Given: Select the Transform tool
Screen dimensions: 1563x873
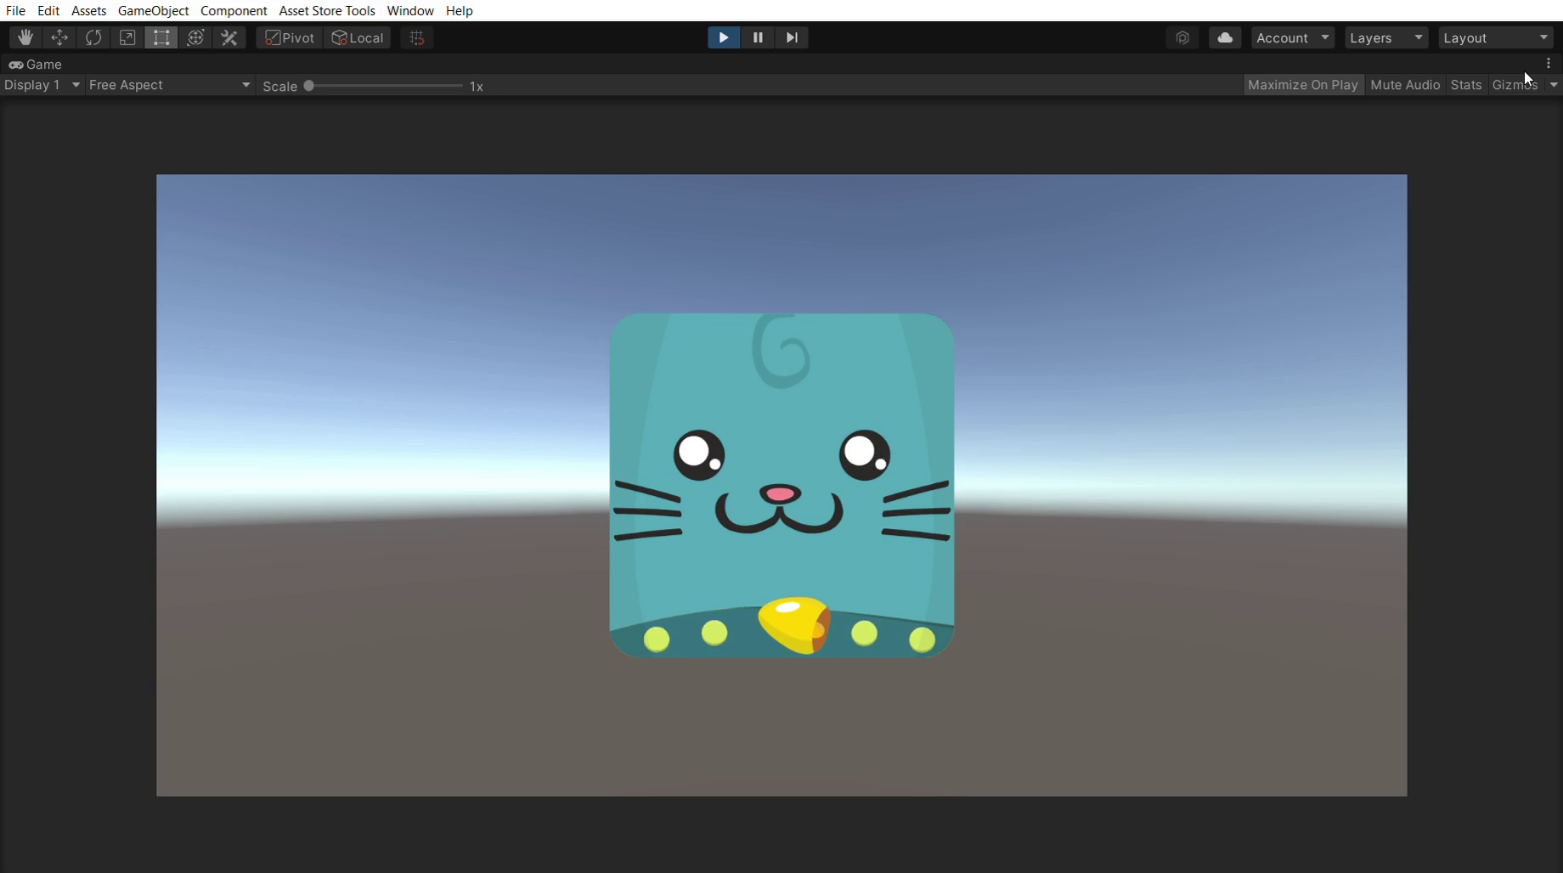Looking at the screenshot, I should tap(195, 37).
